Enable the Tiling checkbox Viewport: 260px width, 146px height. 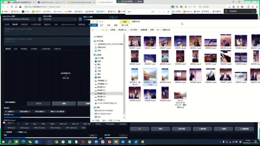pos(17,132)
